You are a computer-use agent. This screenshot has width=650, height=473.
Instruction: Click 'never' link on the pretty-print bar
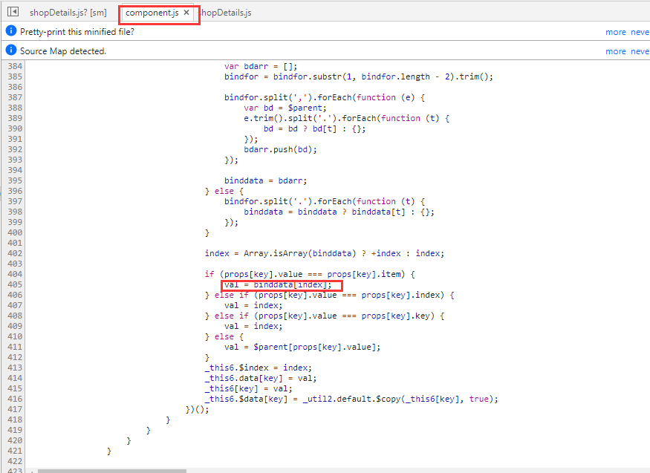(640, 32)
